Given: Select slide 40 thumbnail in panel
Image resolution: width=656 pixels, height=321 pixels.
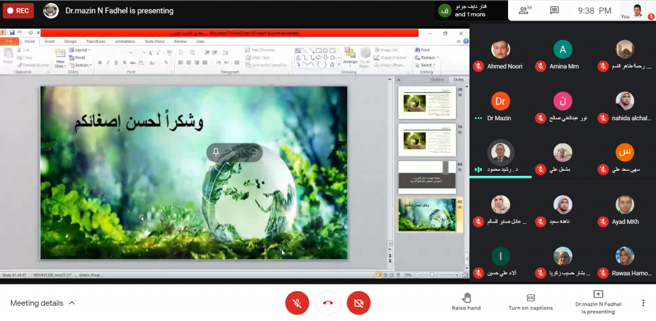Looking at the screenshot, I should (x=427, y=176).
